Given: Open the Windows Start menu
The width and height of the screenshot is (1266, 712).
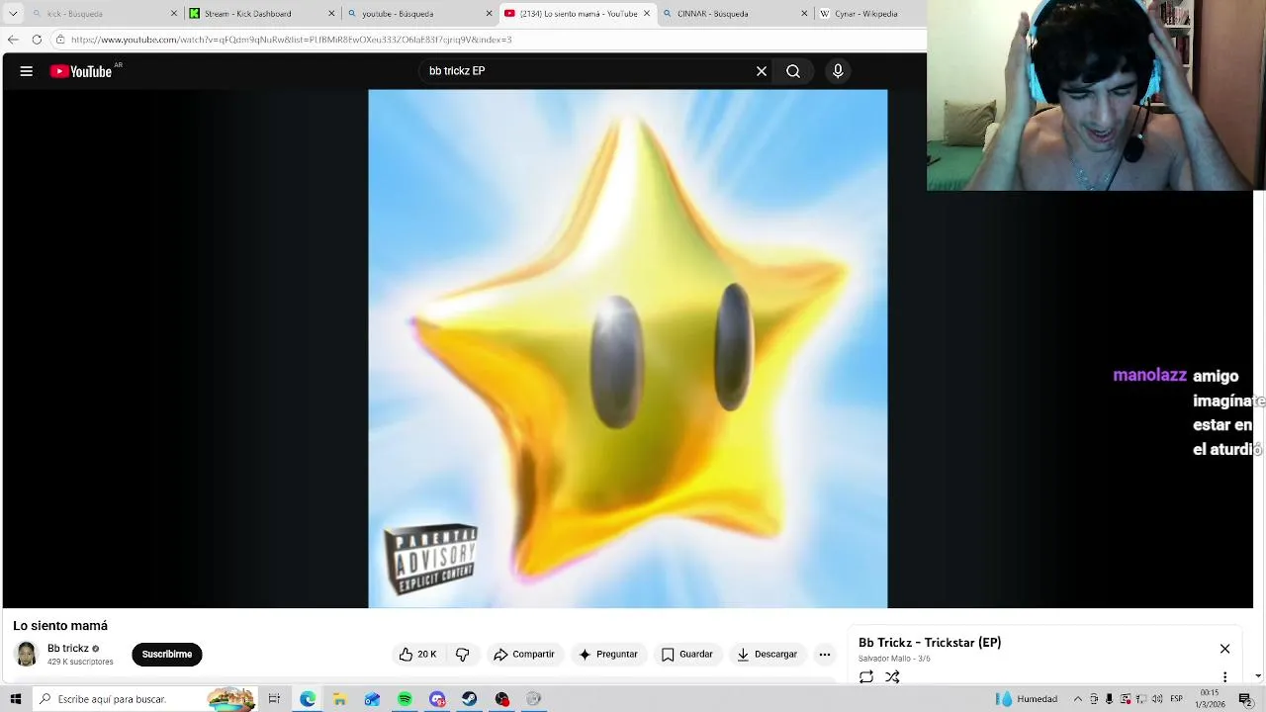Looking at the screenshot, I should [x=15, y=699].
